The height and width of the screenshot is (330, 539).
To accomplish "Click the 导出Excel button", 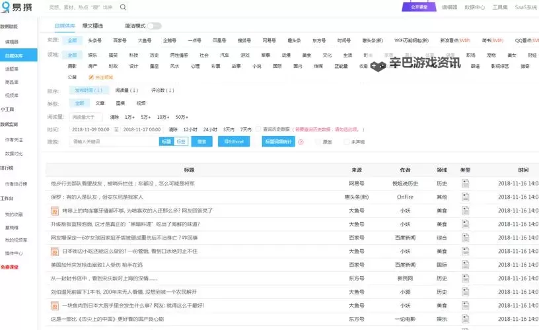I will click(x=234, y=141).
